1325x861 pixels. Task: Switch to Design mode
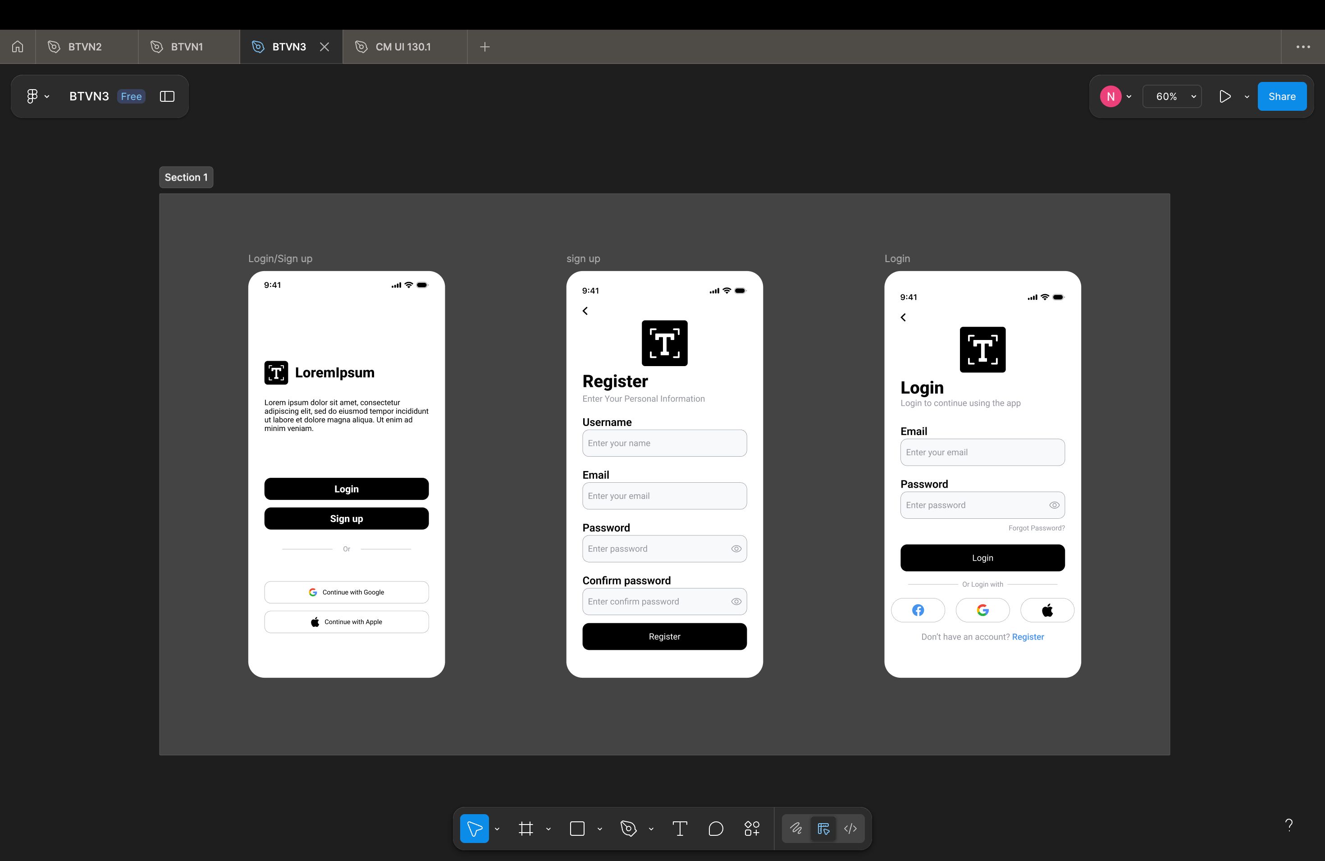[823, 828]
